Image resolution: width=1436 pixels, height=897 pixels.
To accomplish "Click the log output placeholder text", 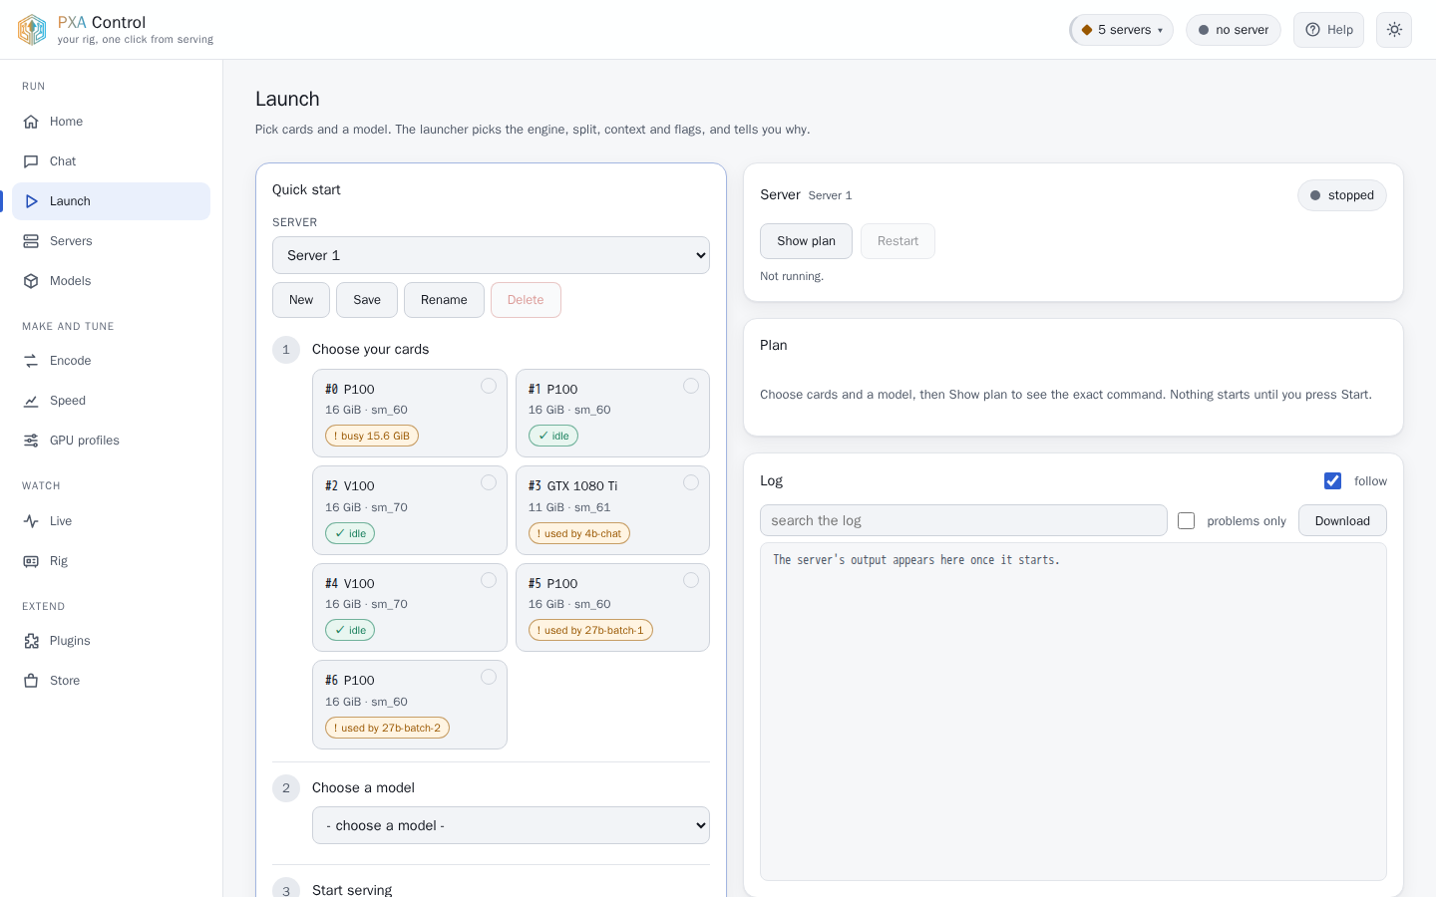I will coord(916,560).
